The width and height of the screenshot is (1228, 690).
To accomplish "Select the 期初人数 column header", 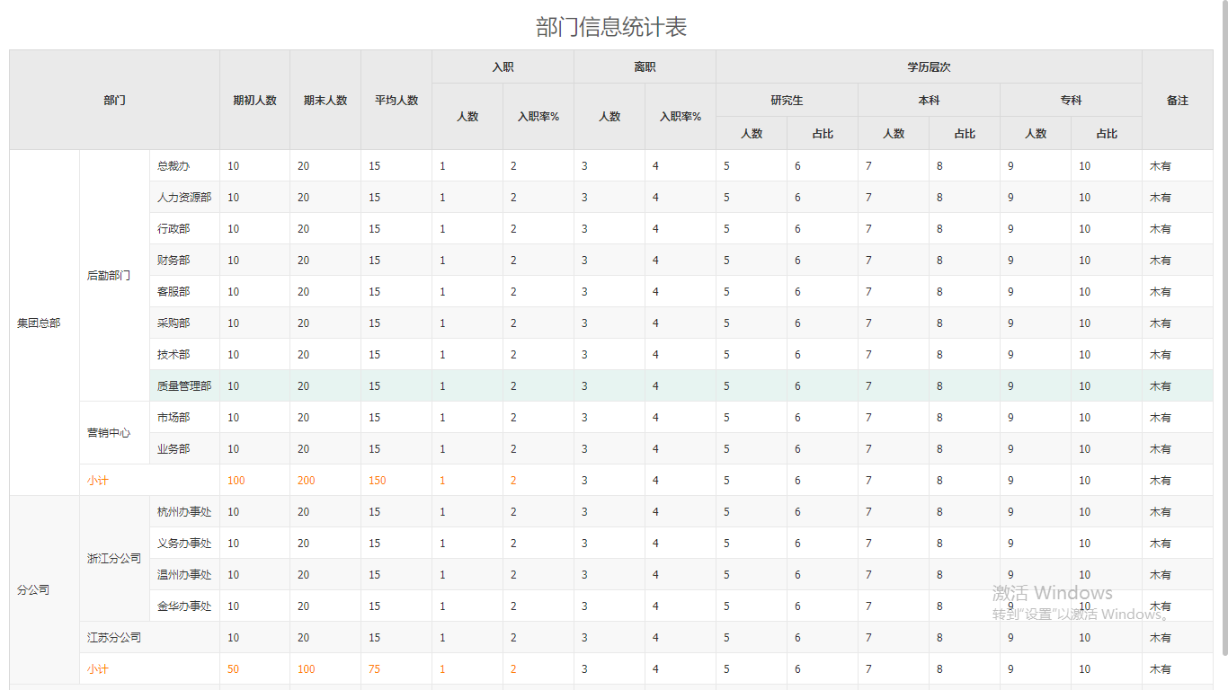I will coord(254,100).
